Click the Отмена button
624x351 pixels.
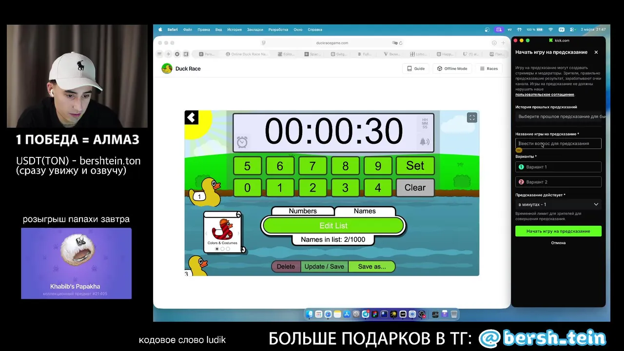pos(558,243)
